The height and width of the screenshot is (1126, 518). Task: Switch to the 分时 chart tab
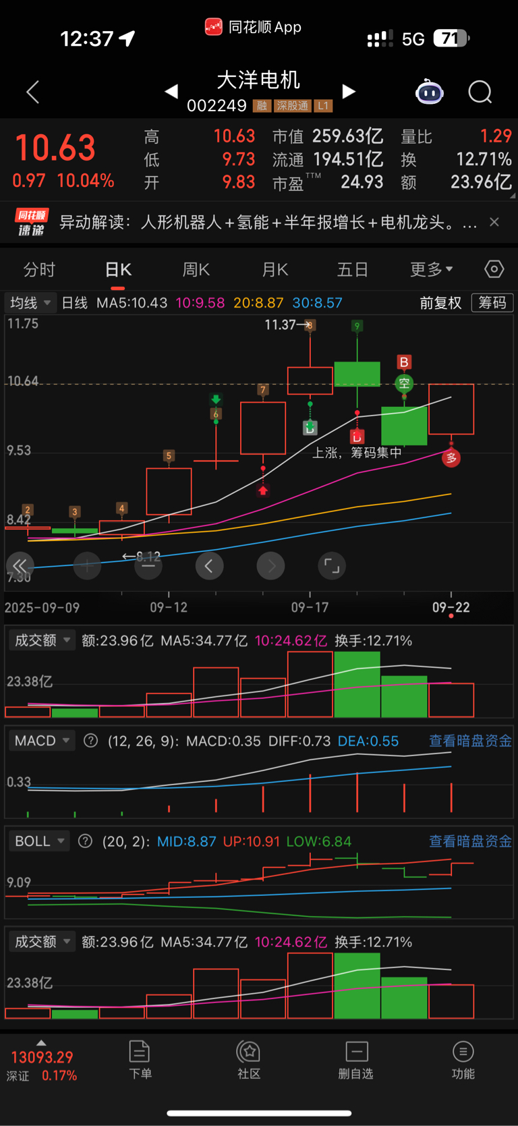(x=39, y=270)
